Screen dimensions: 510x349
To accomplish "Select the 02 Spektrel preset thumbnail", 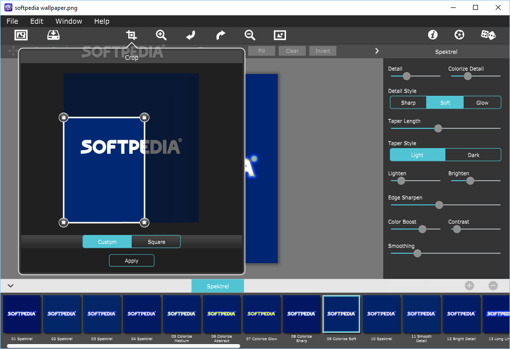I will [x=62, y=314].
